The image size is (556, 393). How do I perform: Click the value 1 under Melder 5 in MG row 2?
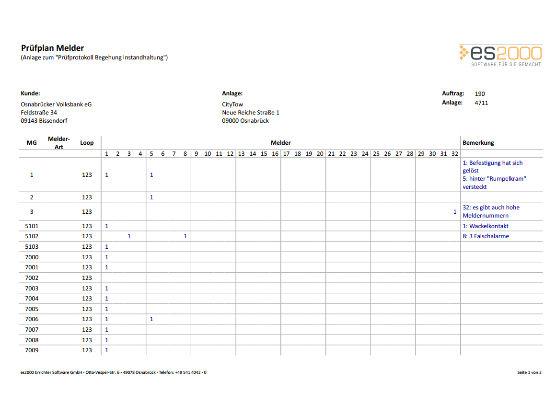(151, 197)
